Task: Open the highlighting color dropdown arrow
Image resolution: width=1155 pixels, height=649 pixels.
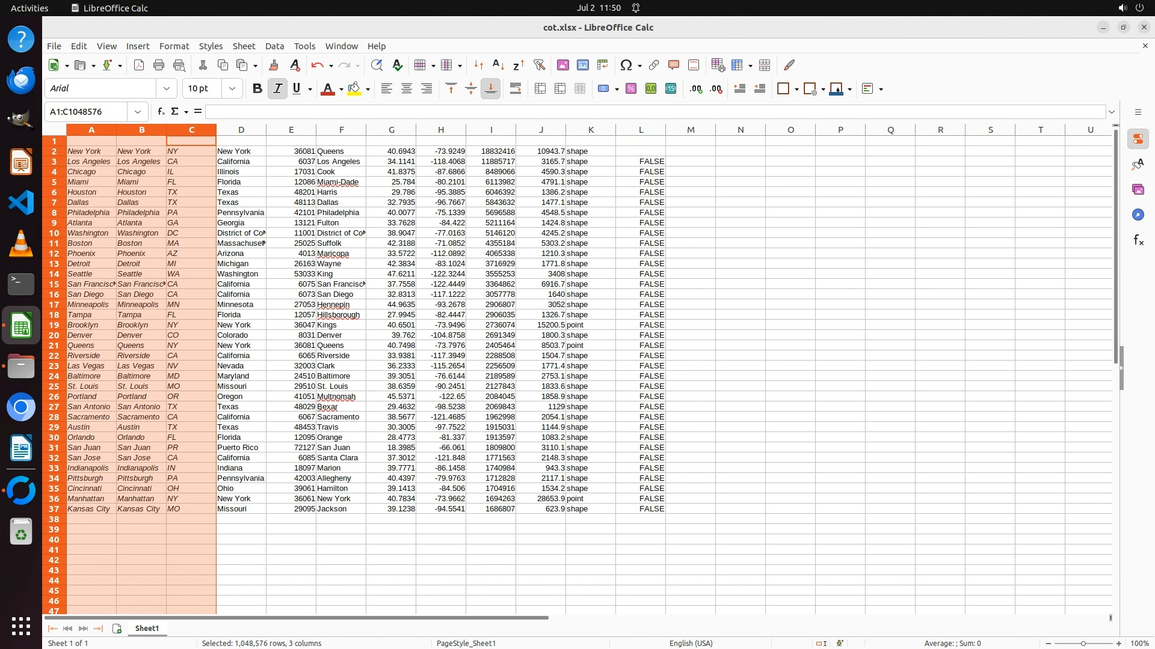Action: (368, 89)
